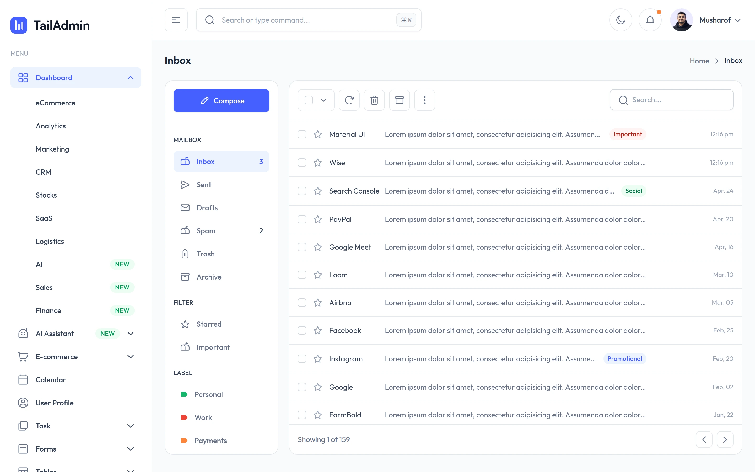Expand the E-commerce menu chevron
This screenshot has width=755, height=472.
(130, 357)
